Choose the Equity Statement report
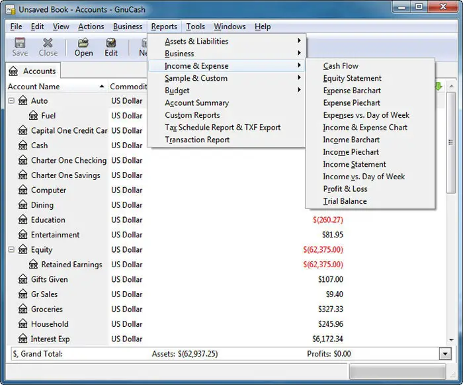Image resolution: width=463 pixels, height=385 pixels. coord(370,78)
